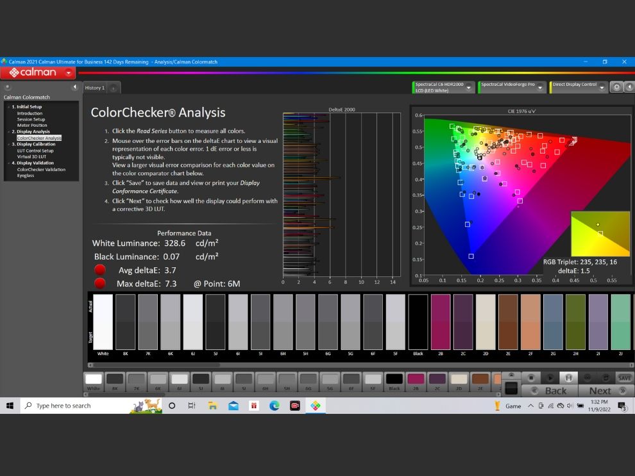635x476 pixels.
Task: Click the SAVE button
Action: click(x=625, y=378)
